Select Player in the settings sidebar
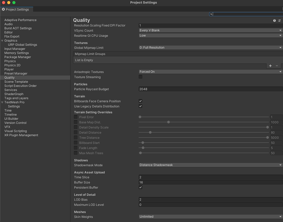 point(9,69)
